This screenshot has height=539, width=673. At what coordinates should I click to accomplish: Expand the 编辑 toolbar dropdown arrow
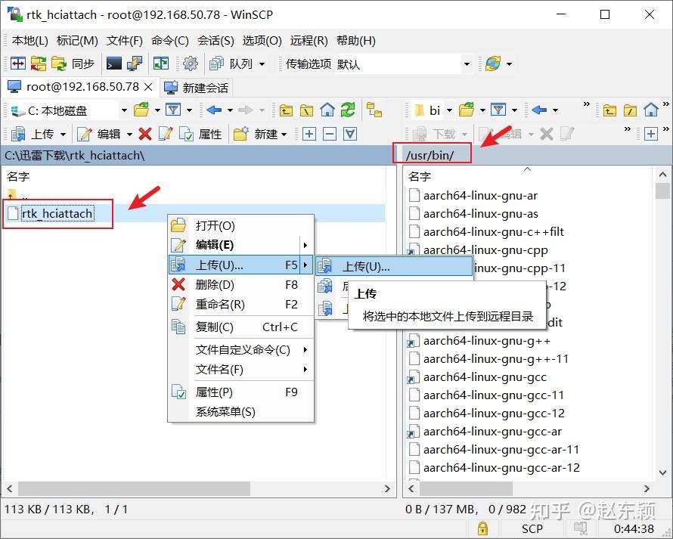point(129,135)
